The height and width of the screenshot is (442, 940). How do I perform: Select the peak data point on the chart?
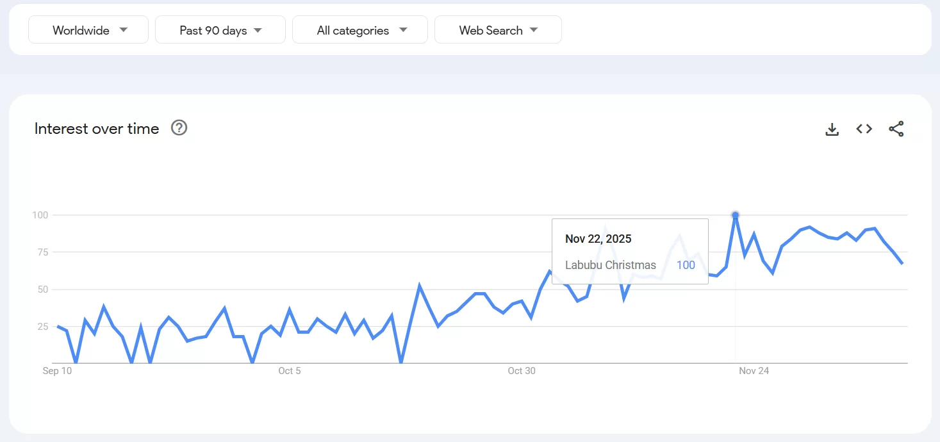pyautogui.click(x=735, y=215)
